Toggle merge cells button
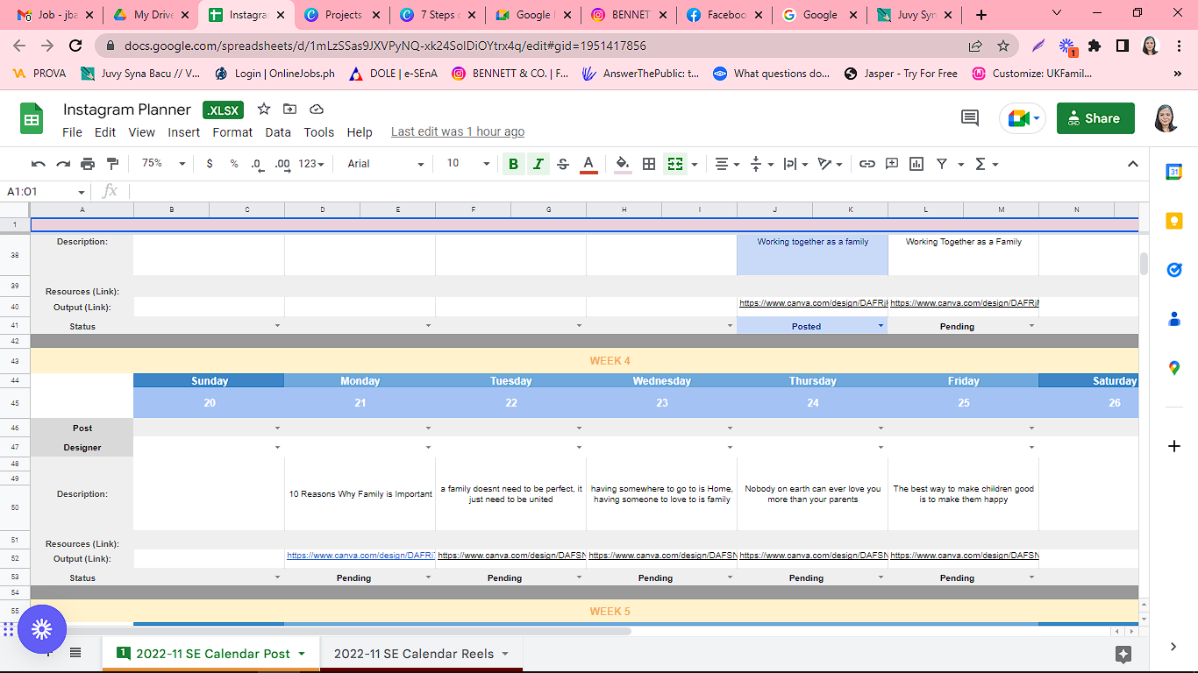The width and height of the screenshot is (1198, 673). [x=674, y=164]
